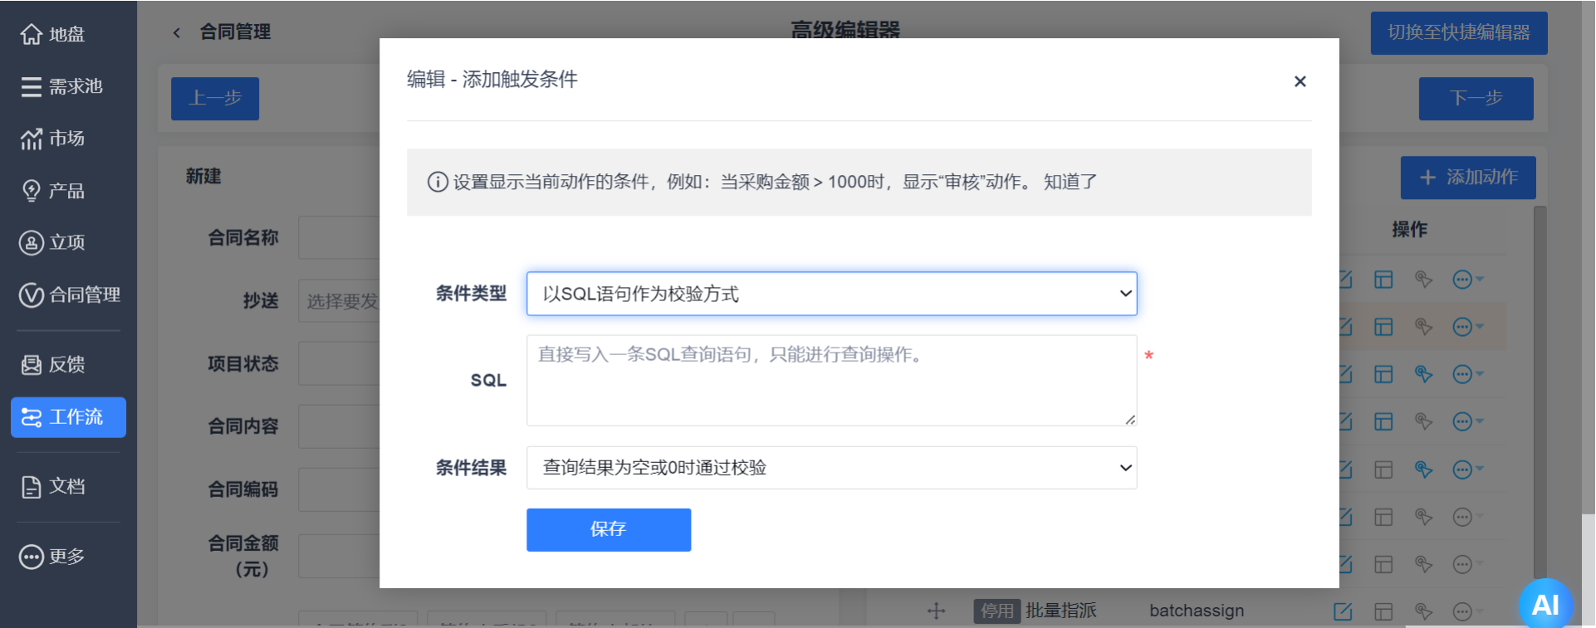Click the 操作 column header
1596x628 pixels.
(1410, 230)
